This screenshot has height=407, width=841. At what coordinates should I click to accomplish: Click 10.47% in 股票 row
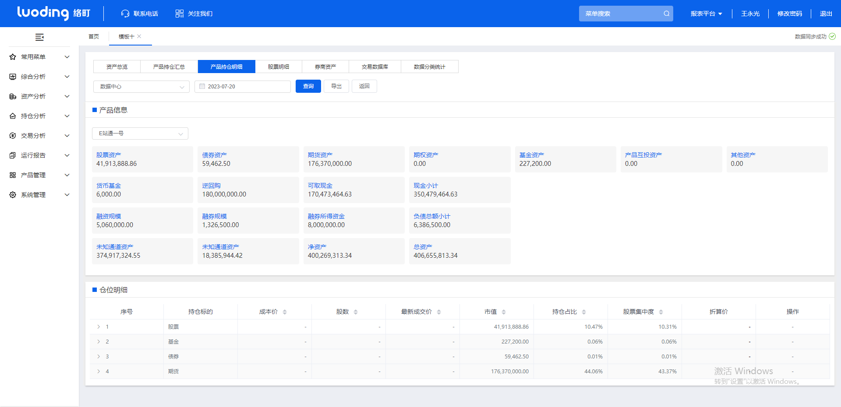[x=594, y=327]
